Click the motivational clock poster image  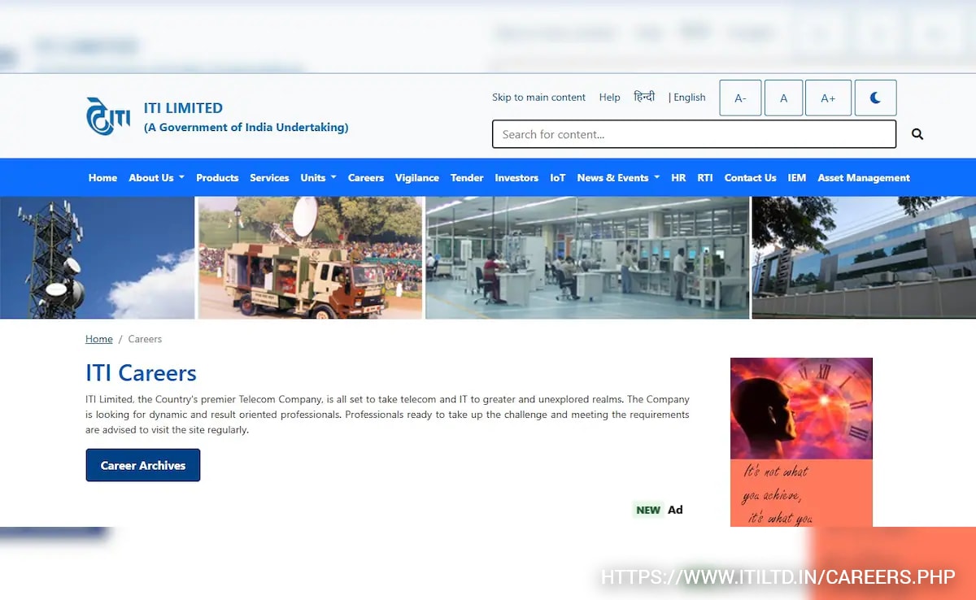tap(801, 441)
